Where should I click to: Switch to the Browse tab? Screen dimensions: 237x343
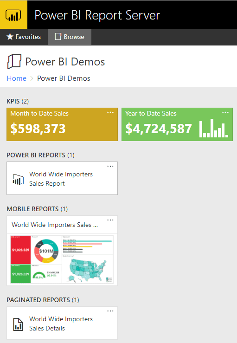(70, 37)
